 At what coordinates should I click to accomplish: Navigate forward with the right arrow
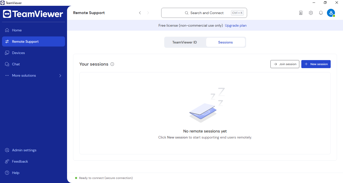pyautogui.click(x=148, y=13)
